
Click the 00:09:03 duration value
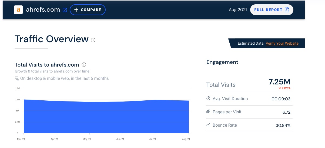coord(281,99)
